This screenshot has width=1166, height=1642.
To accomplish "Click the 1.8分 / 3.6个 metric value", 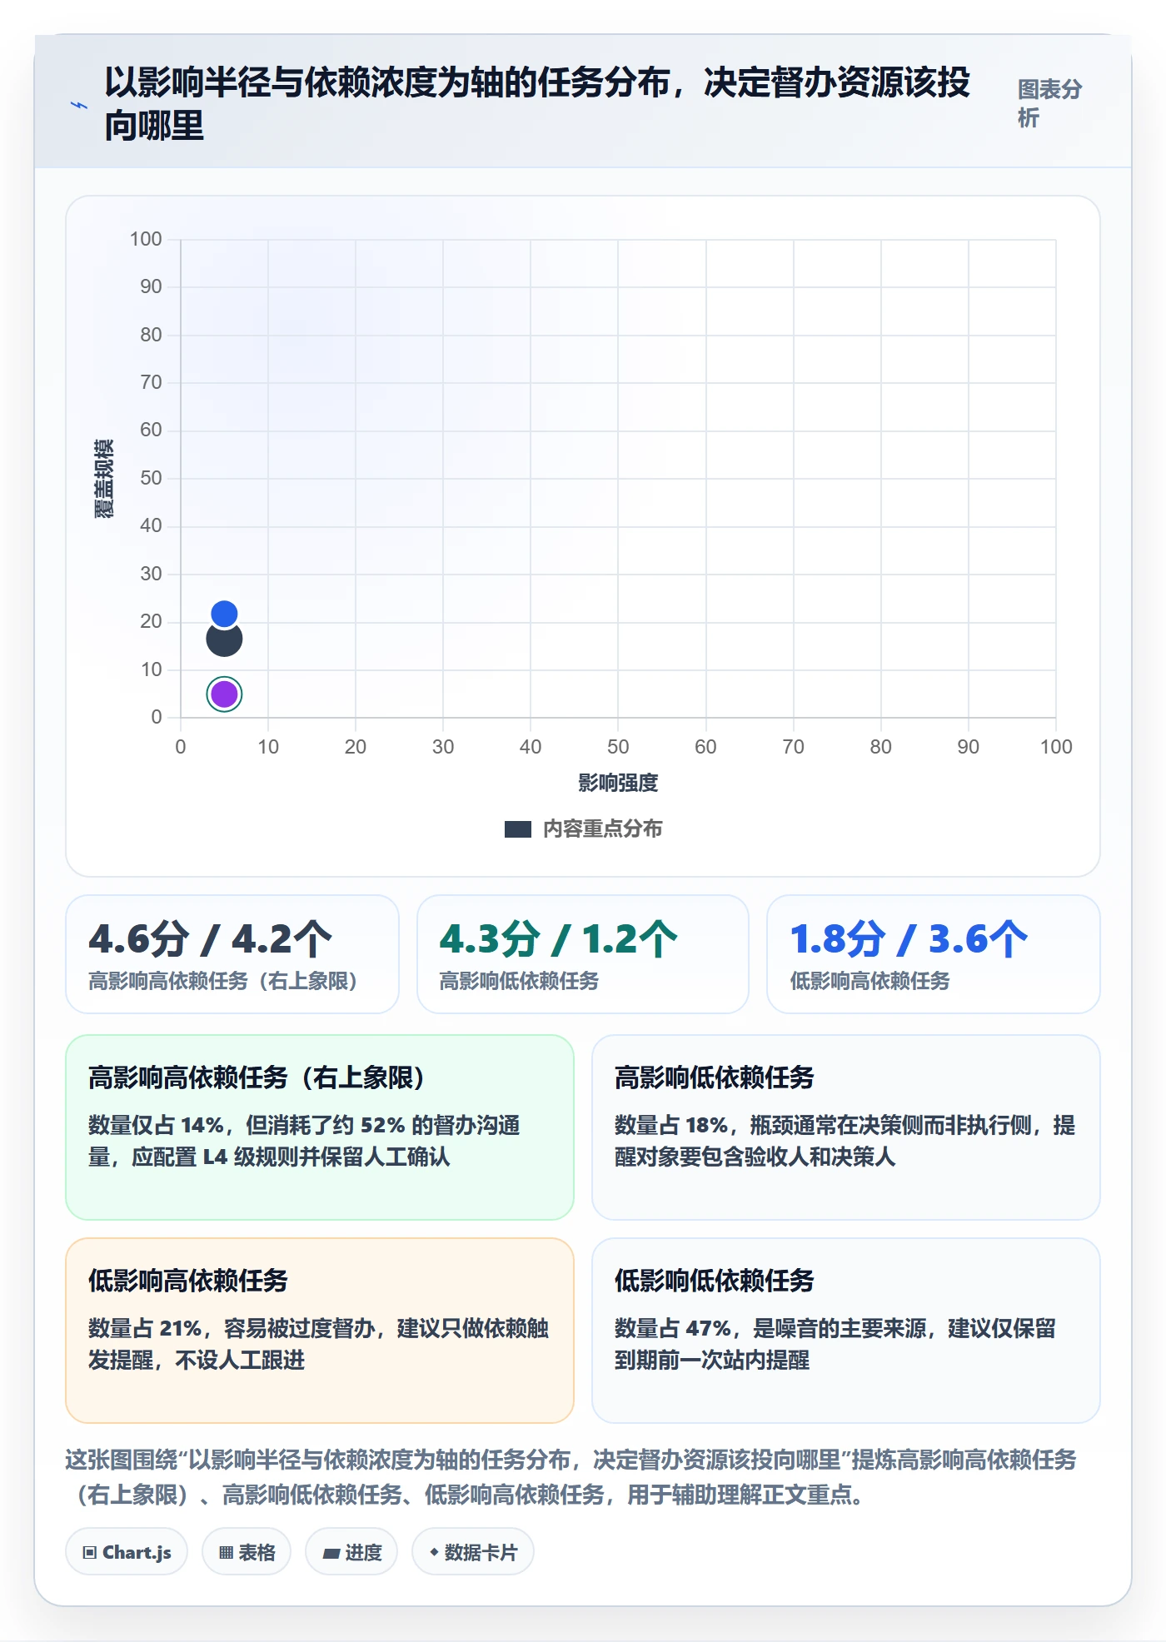I will (909, 939).
